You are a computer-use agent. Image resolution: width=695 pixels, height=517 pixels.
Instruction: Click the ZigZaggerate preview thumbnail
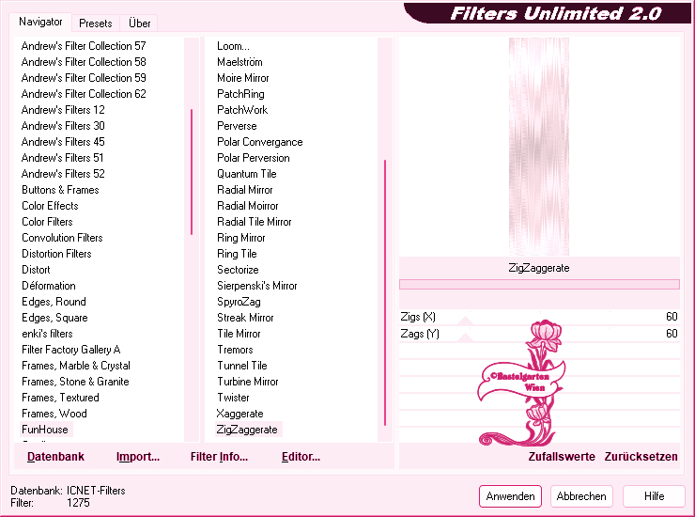pyautogui.click(x=539, y=147)
